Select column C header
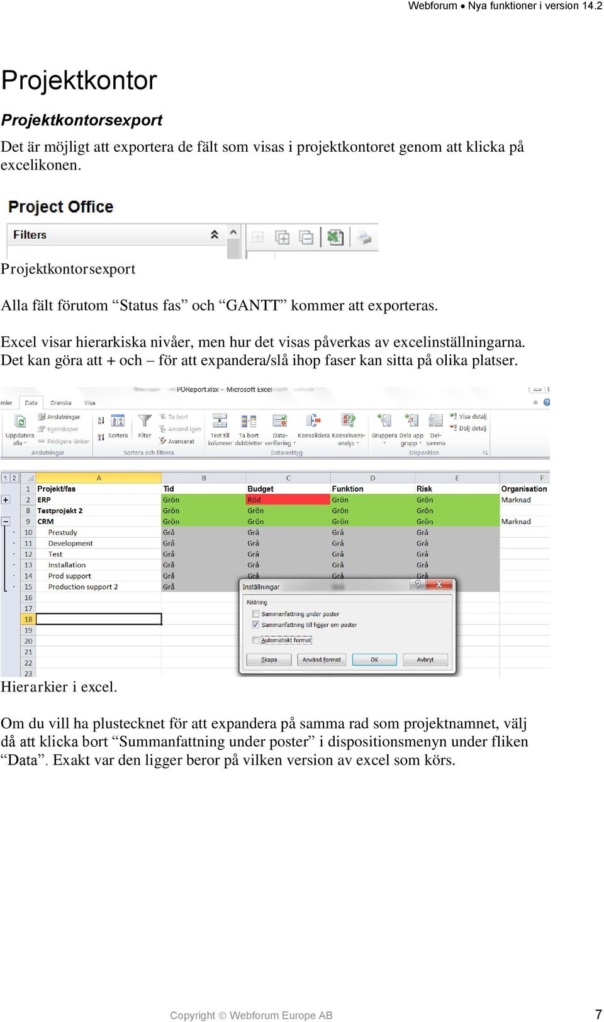604x1022 pixels. coord(288,478)
